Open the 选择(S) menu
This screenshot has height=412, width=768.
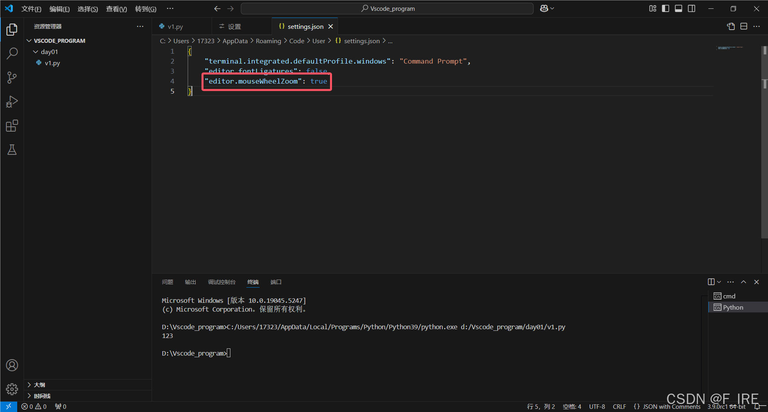[88, 9]
